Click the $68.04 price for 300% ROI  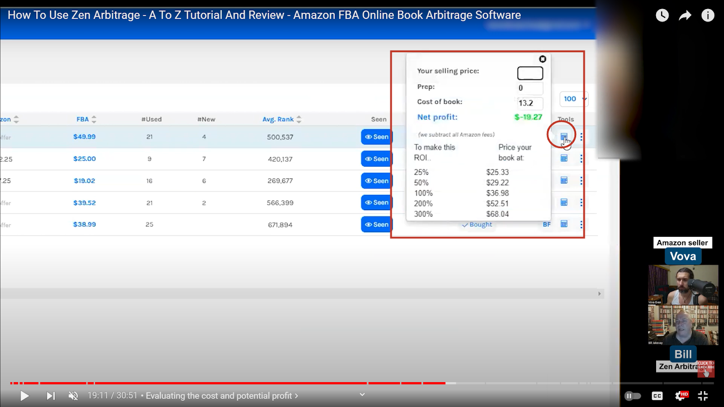497,214
